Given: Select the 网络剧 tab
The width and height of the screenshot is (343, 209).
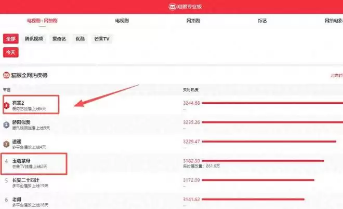Looking at the screenshot, I should click(193, 21).
